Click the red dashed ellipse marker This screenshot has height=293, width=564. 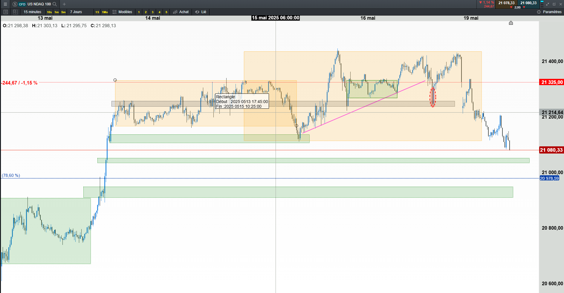(x=433, y=97)
